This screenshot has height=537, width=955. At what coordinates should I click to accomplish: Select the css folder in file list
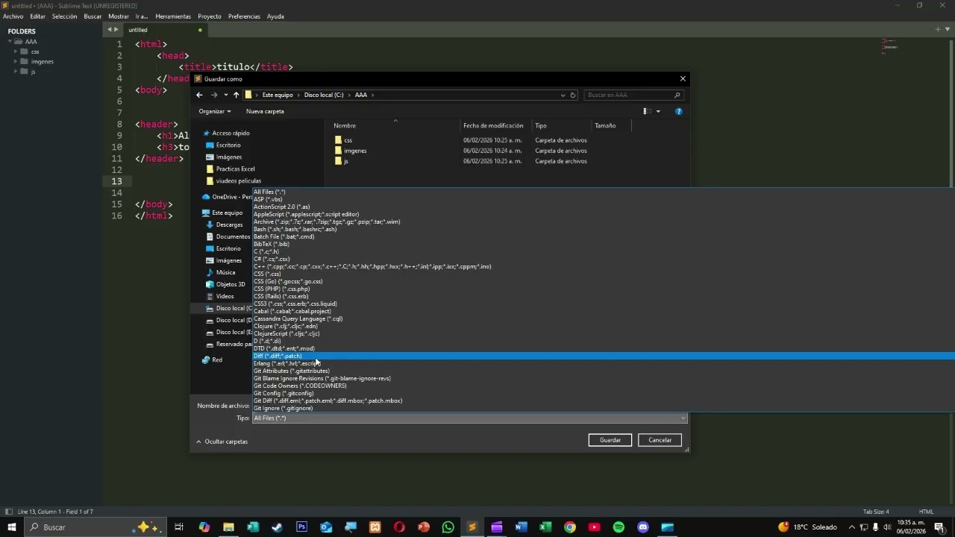click(x=348, y=140)
